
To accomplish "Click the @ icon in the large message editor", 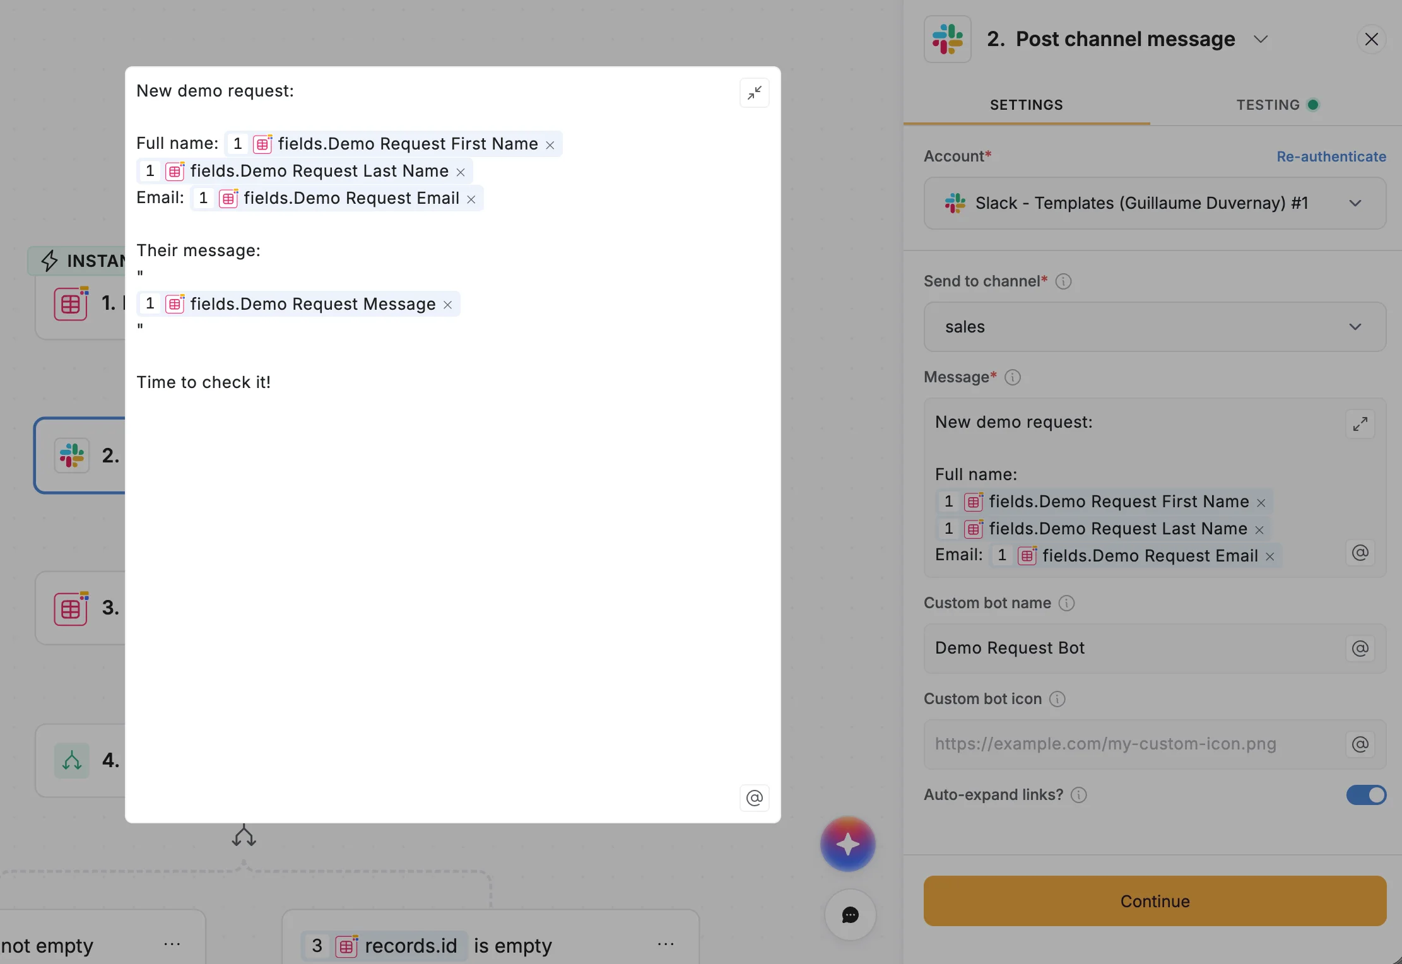I will [755, 798].
